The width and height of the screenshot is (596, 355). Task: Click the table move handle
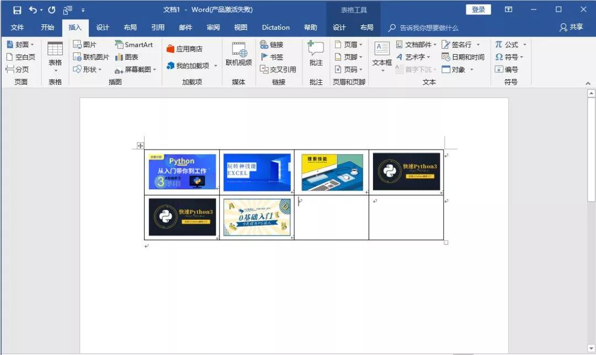141,146
